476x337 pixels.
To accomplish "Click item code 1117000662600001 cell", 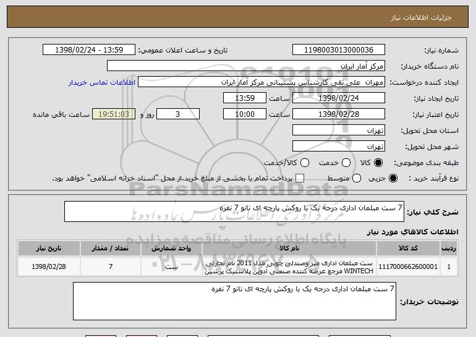I will tap(408, 267).
